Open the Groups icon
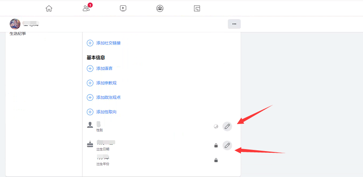This screenshot has height=177, width=363. (160, 8)
